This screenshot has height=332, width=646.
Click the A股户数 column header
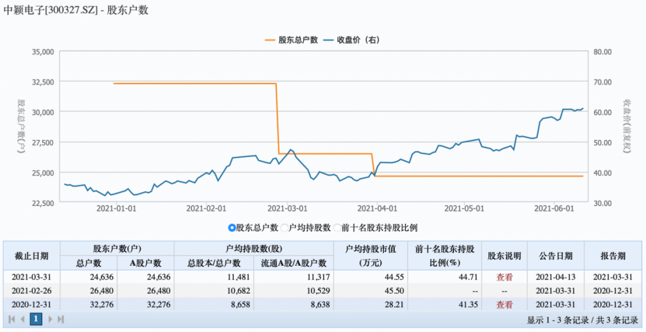[145, 263]
